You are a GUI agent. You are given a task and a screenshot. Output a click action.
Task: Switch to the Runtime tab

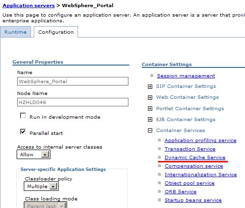click(15, 32)
